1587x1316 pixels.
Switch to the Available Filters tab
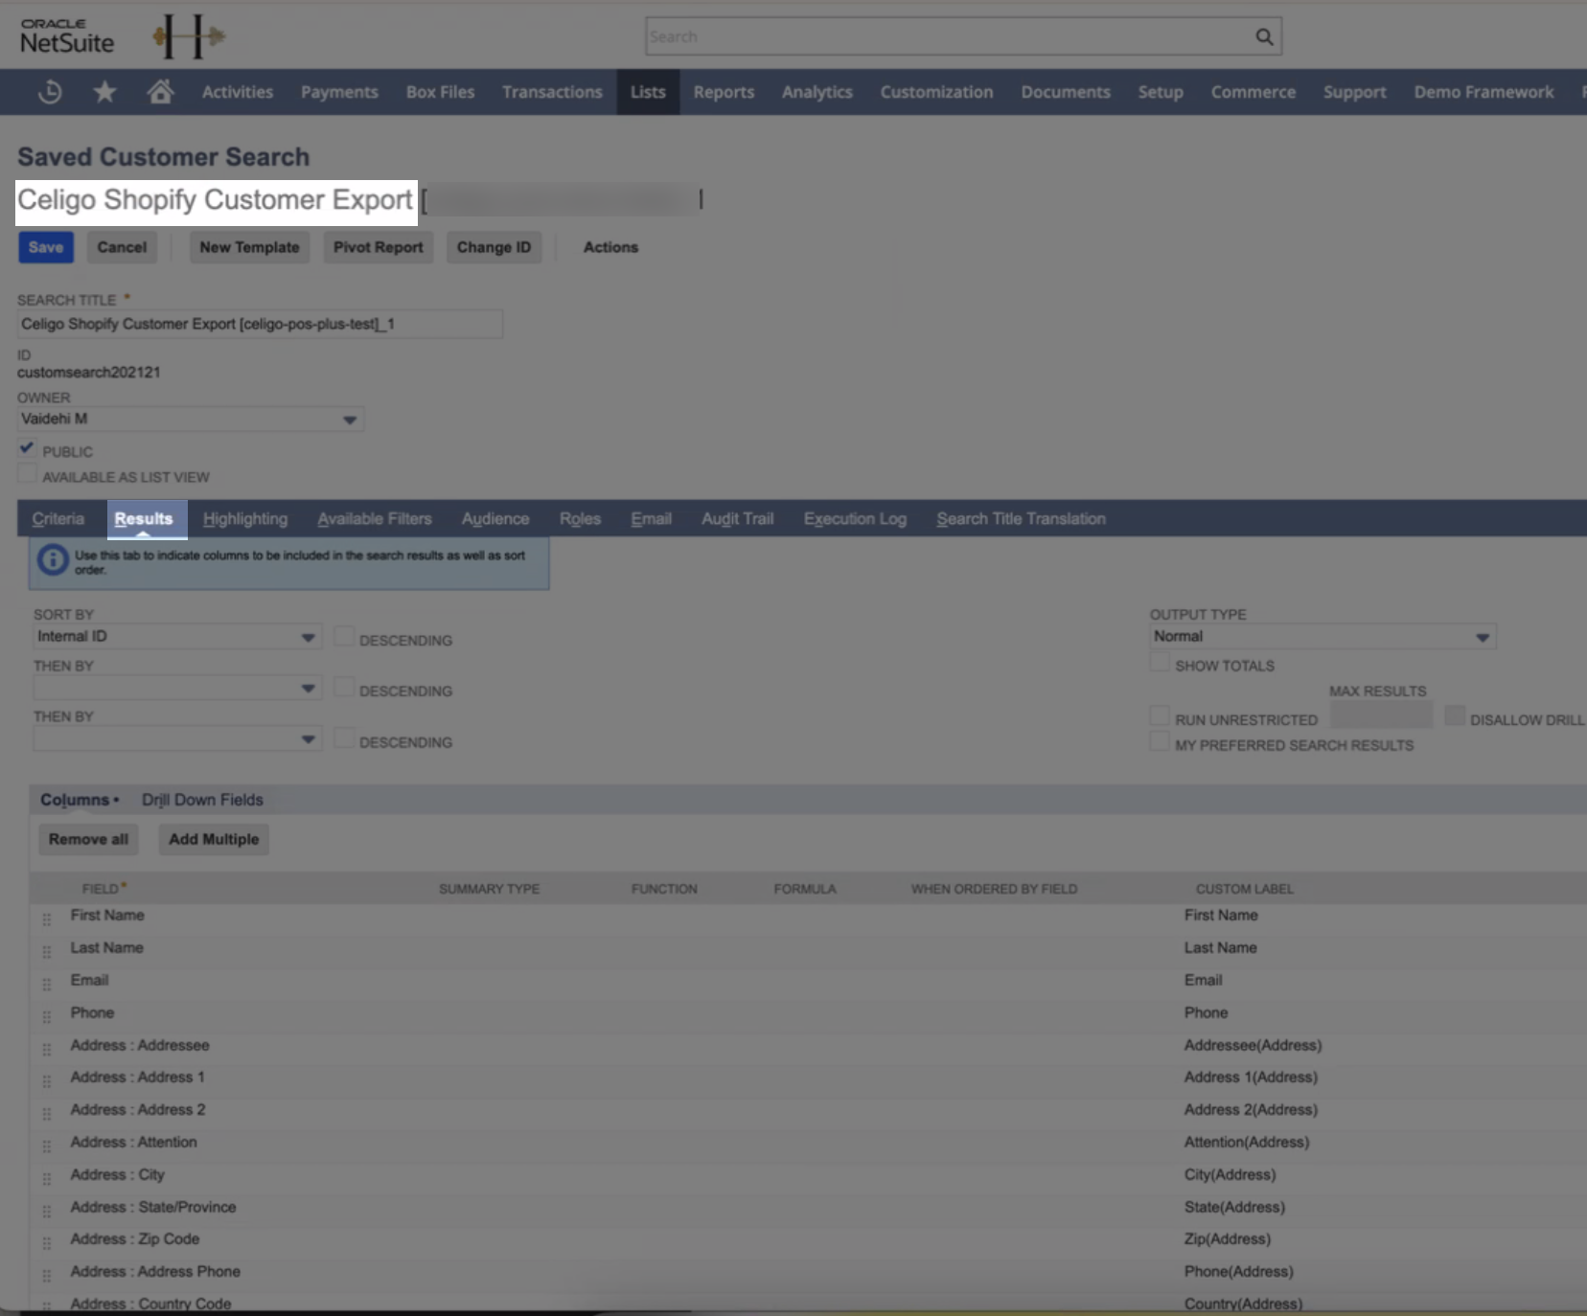(375, 518)
